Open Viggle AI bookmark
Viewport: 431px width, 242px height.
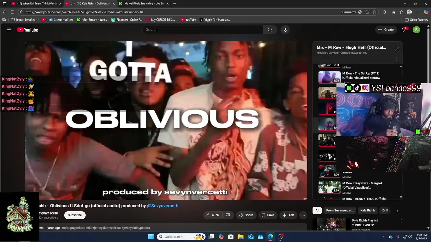pos(215,20)
